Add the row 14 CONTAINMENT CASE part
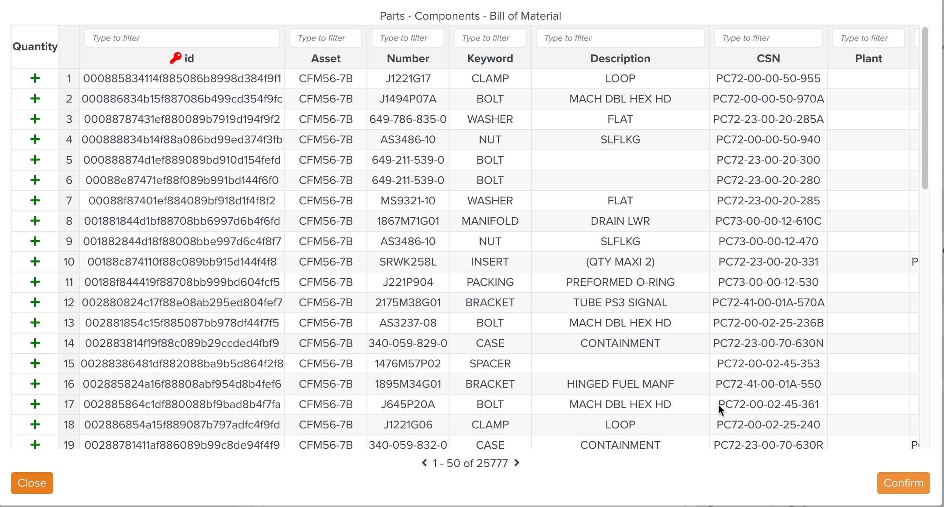This screenshot has width=944, height=507. [35, 343]
